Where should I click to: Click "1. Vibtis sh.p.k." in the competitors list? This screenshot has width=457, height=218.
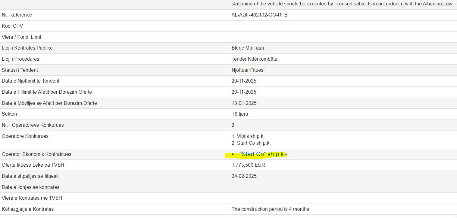[x=248, y=136]
